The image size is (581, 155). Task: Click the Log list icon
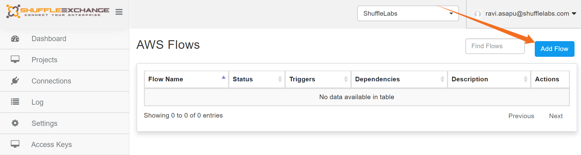[x=15, y=102]
